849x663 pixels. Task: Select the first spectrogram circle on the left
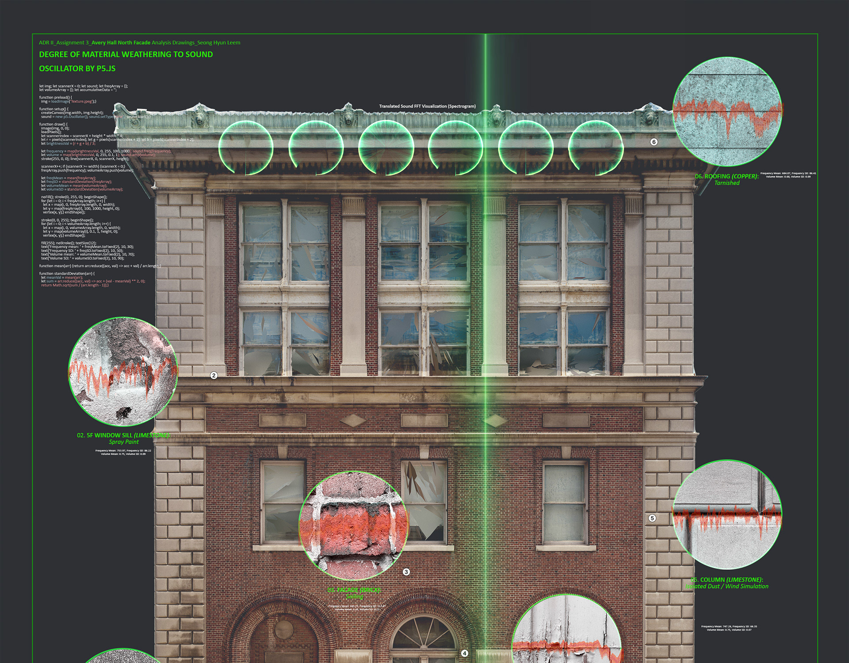(x=246, y=147)
